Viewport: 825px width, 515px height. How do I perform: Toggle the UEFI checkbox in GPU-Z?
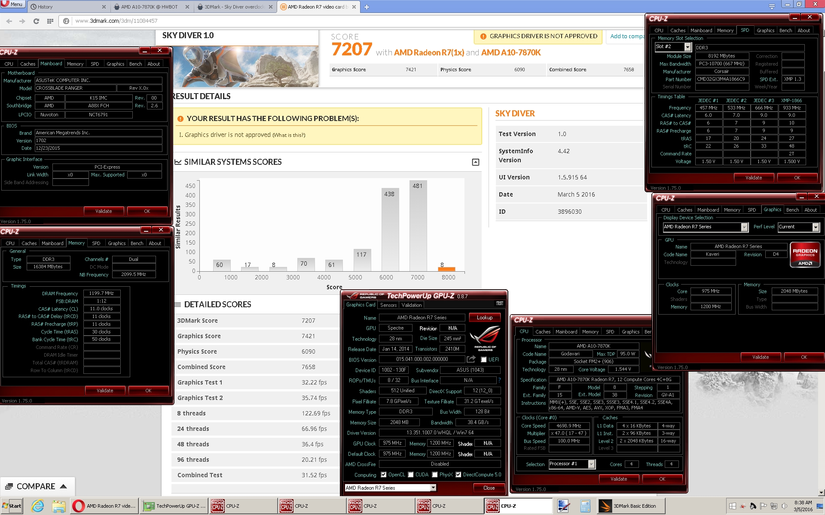[484, 360]
